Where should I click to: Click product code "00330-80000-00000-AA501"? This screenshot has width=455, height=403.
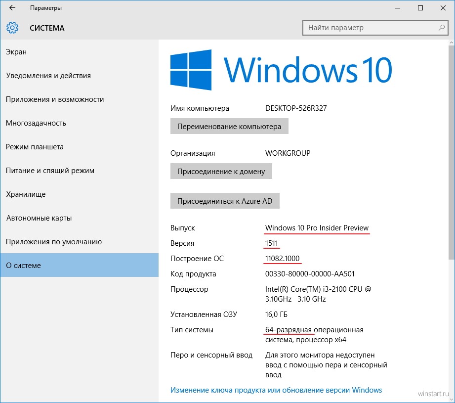point(310,274)
